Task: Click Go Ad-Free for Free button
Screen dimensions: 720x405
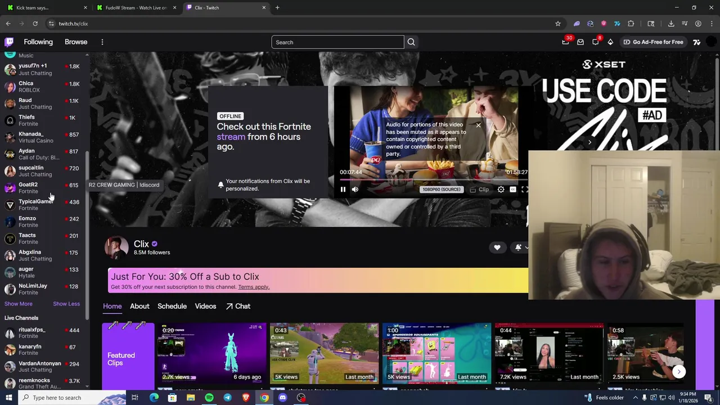Action: click(x=653, y=42)
